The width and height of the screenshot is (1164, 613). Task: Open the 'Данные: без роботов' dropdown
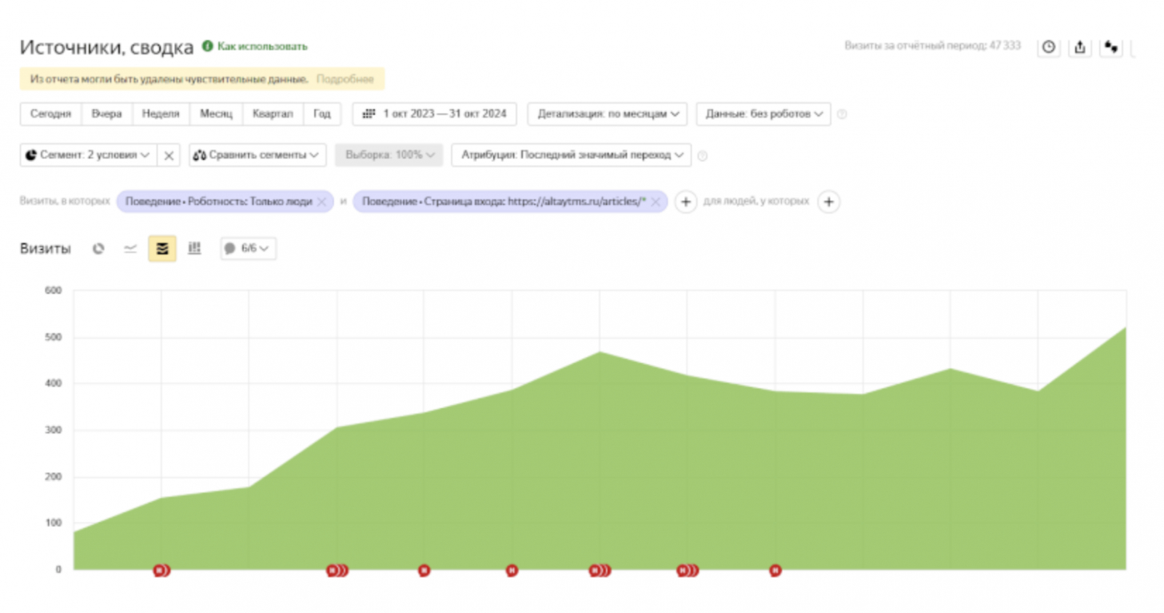click(763, 114)
